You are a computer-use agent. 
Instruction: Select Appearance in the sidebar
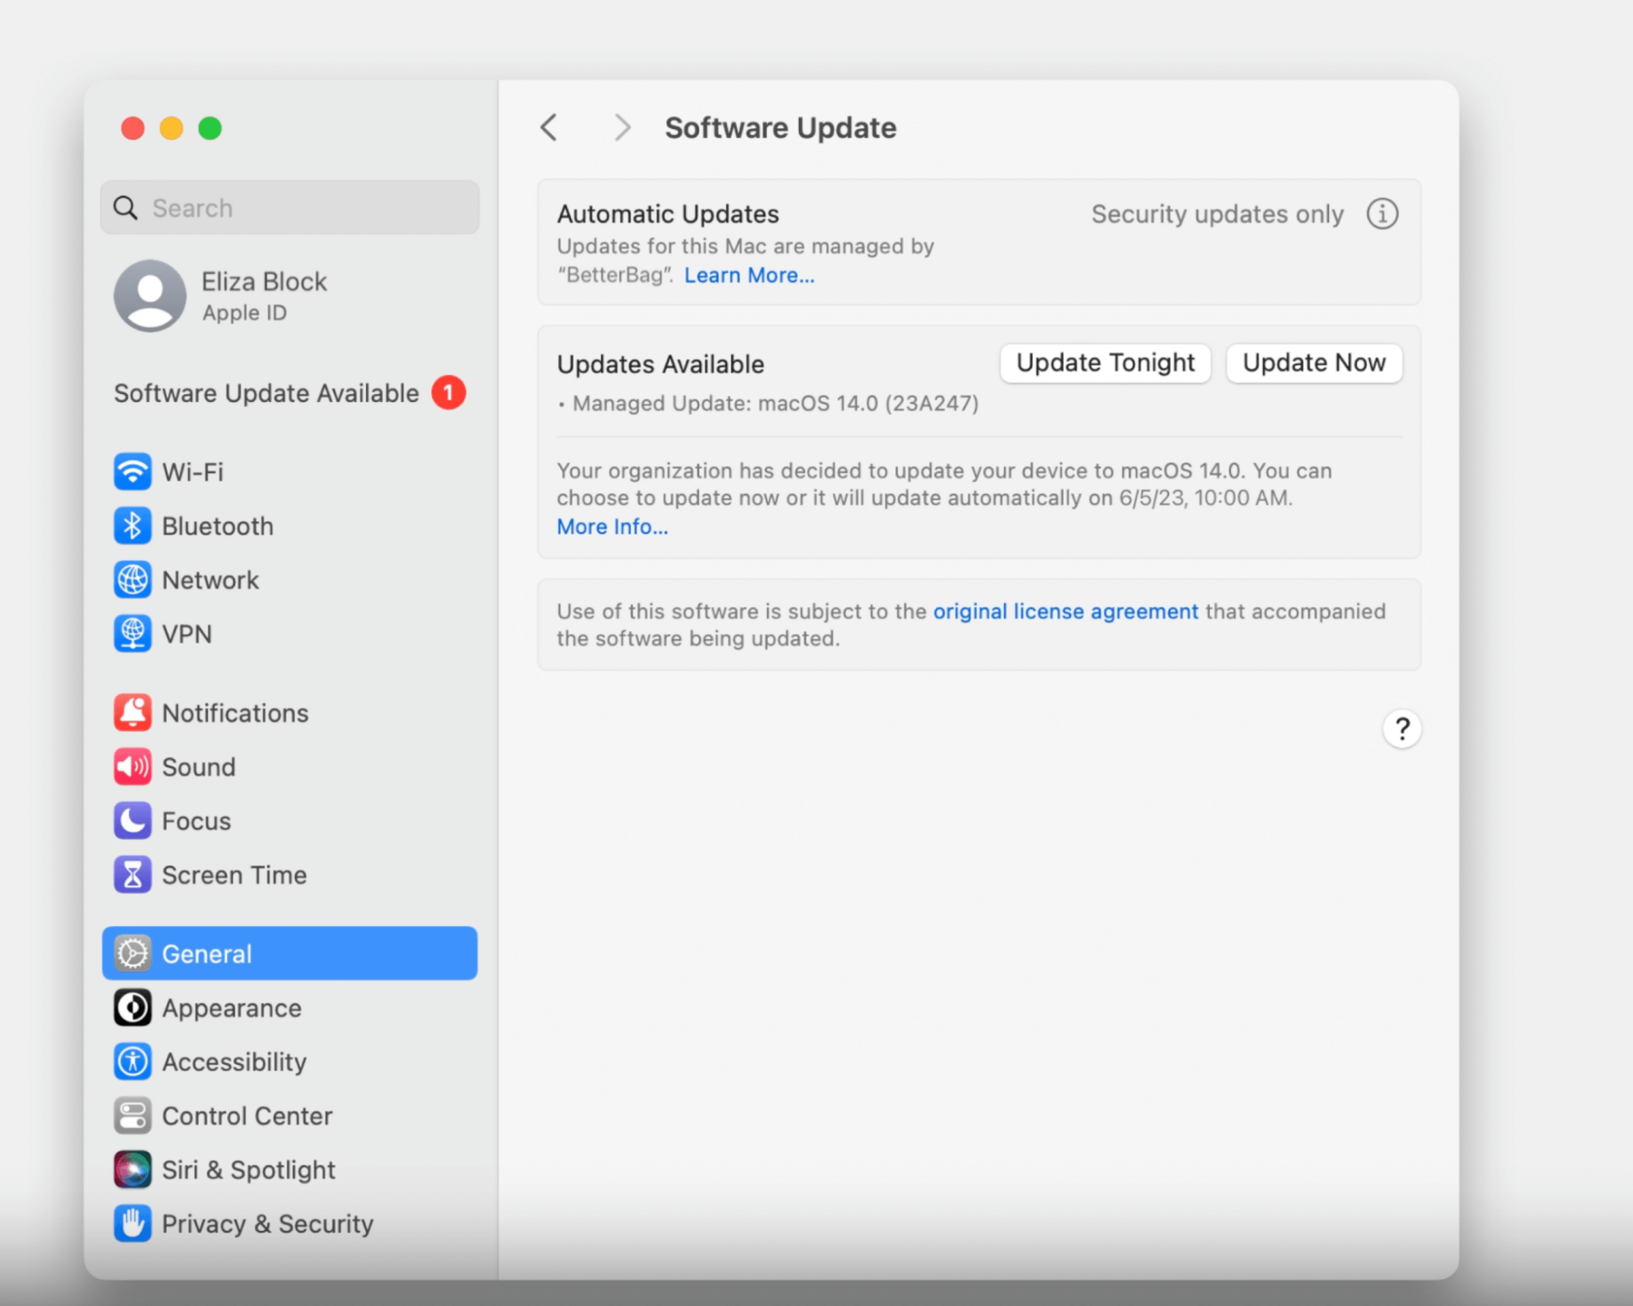pyautogui.click(x=231, y=1008)
